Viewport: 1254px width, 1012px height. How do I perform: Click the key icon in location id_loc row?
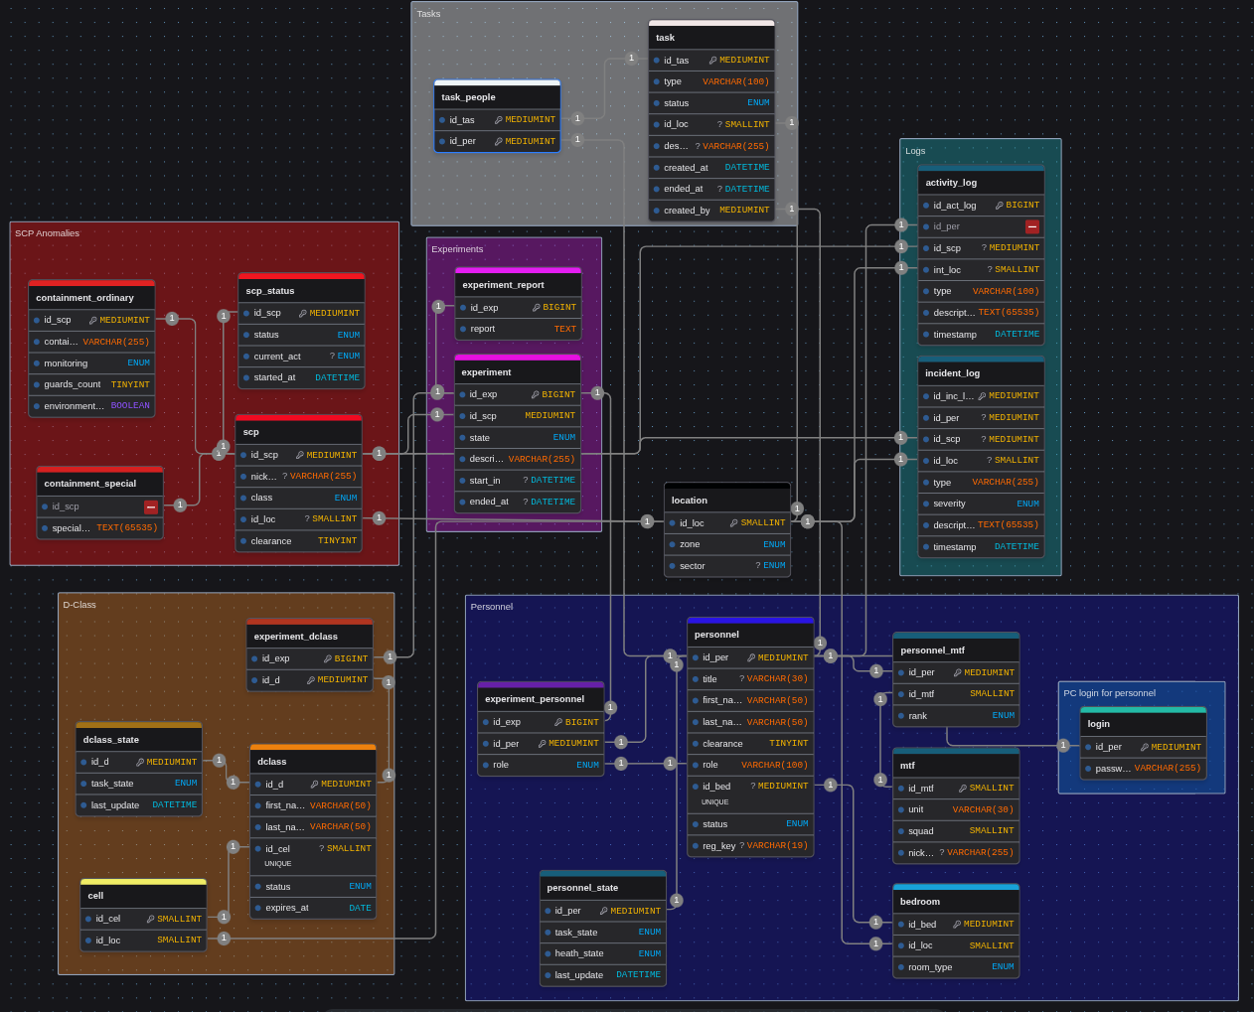pyautogui.click(x=733, y=523)
